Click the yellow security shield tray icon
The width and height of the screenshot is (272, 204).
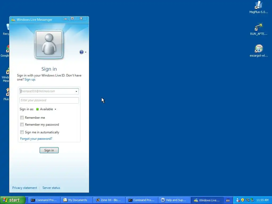[243, 200]
